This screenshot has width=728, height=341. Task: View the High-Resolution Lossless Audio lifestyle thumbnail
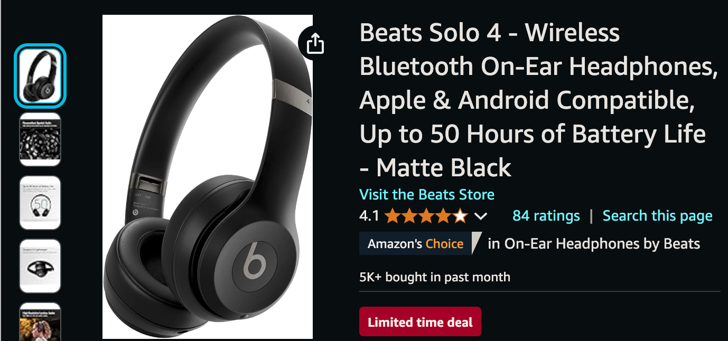[40, 322]
